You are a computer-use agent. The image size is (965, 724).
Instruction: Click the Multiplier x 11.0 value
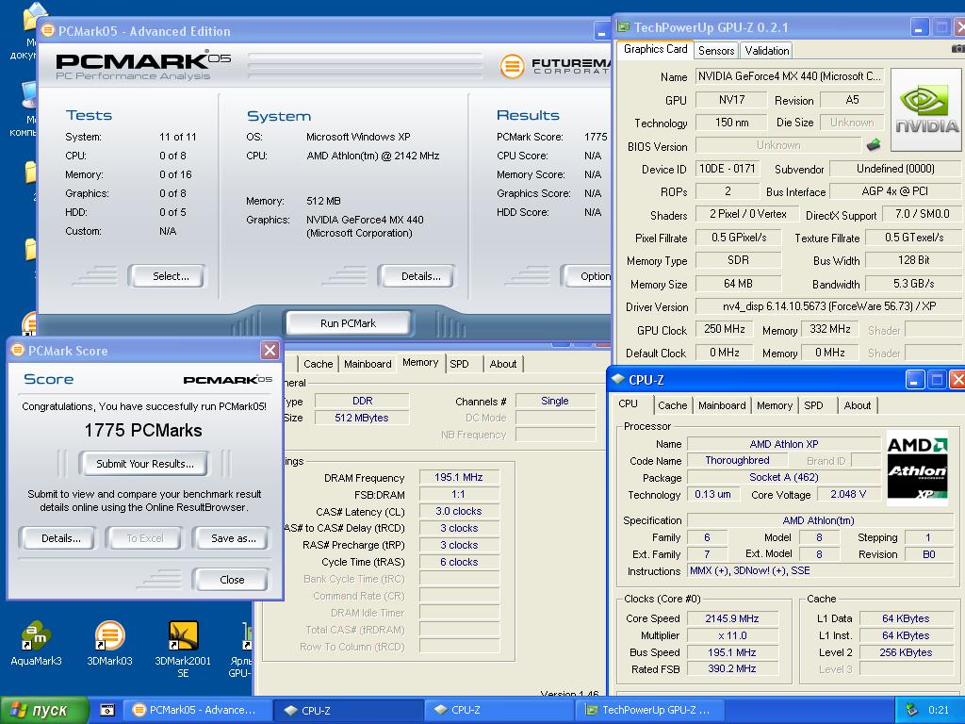[x=731, y=635]
